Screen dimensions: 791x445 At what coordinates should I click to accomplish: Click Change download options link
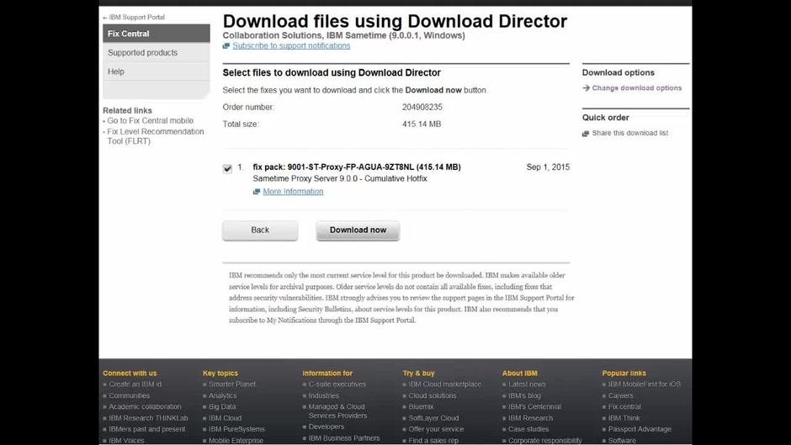tap(637, 87)
